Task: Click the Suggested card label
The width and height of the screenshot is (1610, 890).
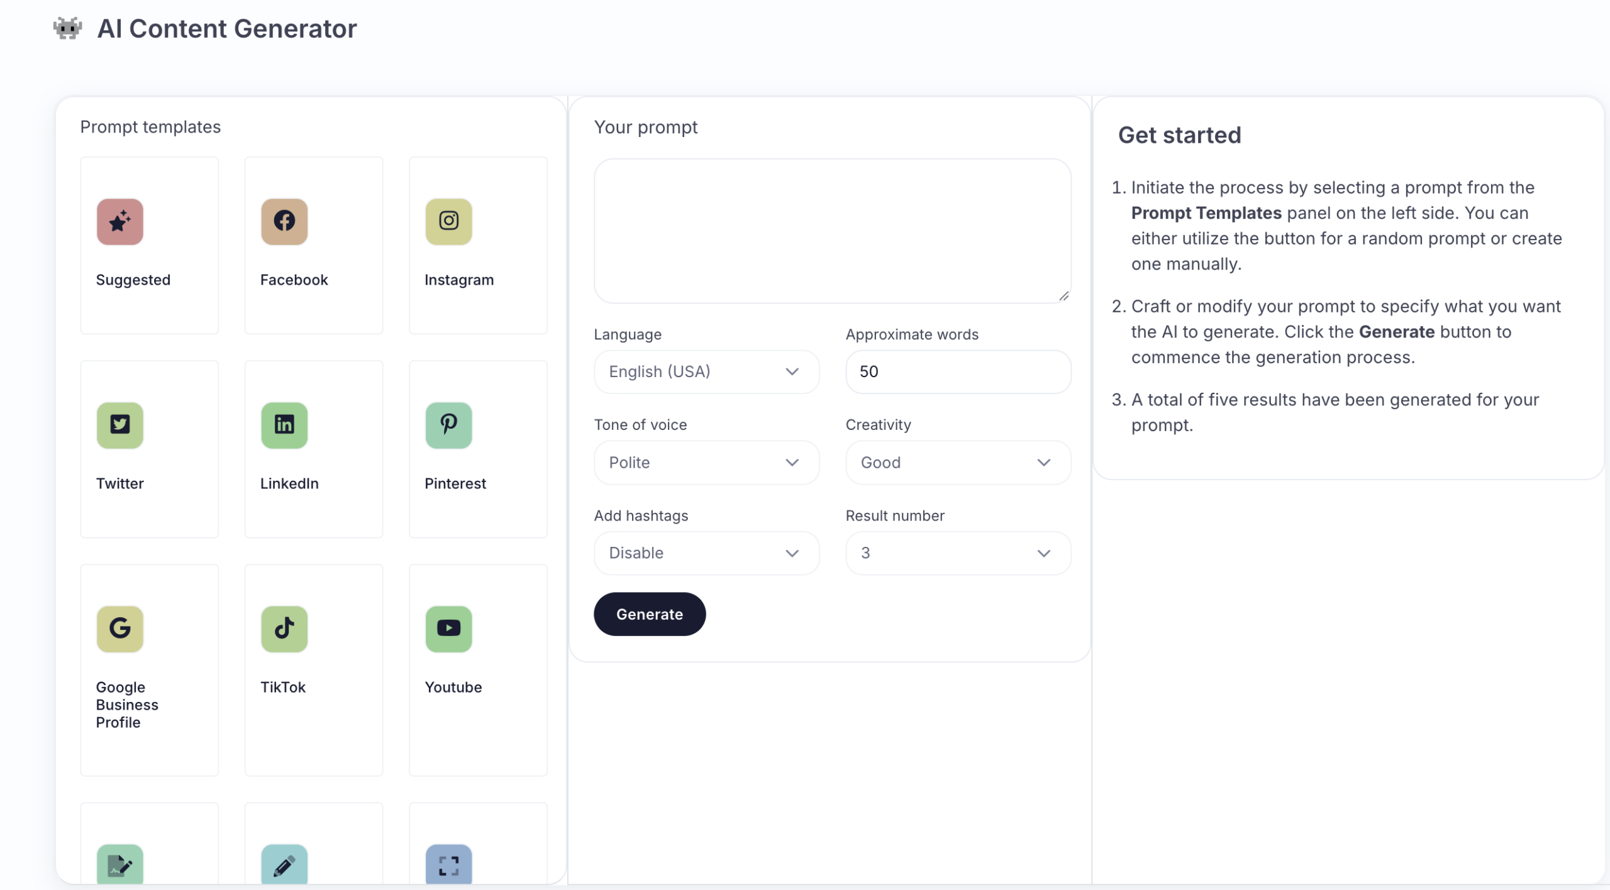Action: pyautogui.click(x=133, y=280)
